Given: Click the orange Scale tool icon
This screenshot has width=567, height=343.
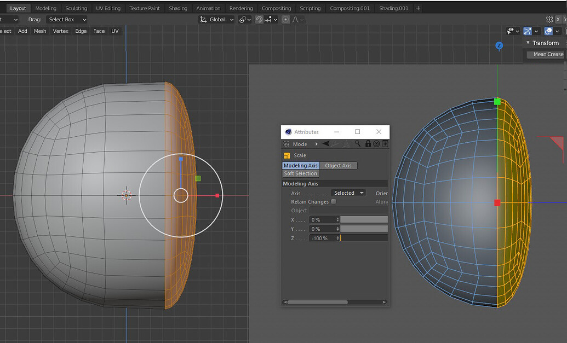Looking at the screenshot, I should pyautogui.click(x=287, y=155).
